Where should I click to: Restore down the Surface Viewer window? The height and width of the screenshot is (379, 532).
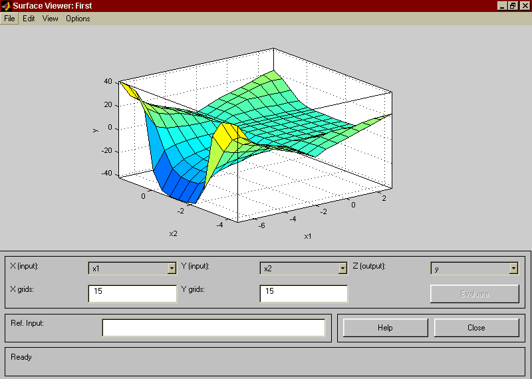[x=513, y=5]
